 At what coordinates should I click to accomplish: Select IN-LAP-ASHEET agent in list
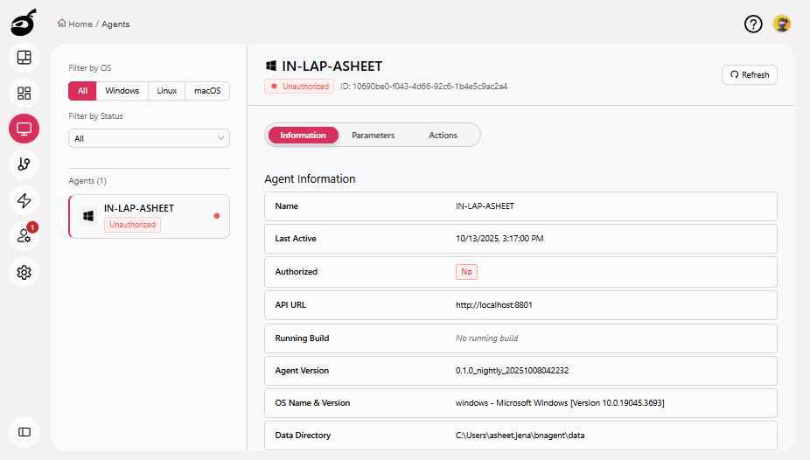click(x=150, y=216)
